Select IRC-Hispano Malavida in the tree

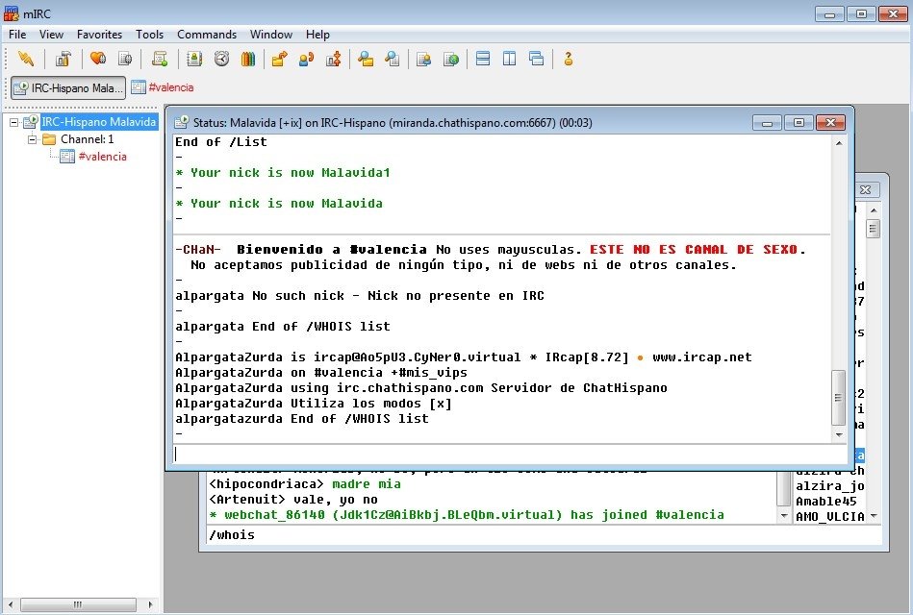98,122
